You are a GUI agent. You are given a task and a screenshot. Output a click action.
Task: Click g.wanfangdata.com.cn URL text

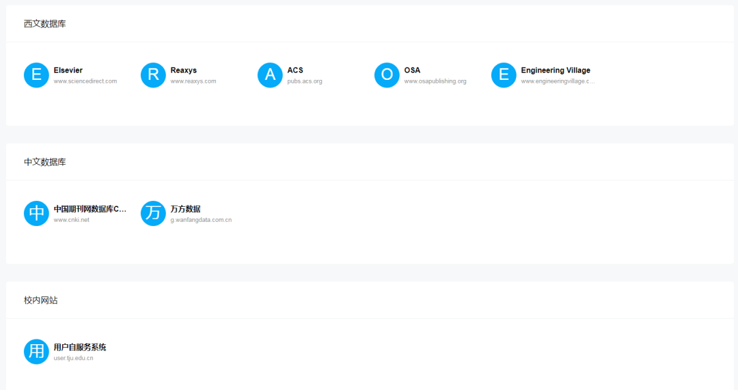201,220
